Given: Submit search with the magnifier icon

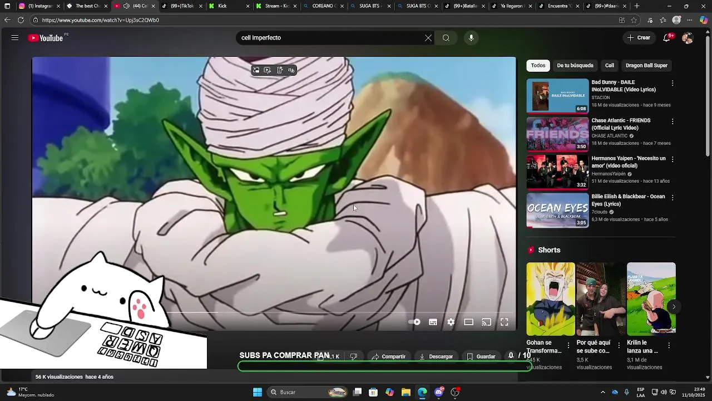Looking at the screenshot, I should (446, 38).
